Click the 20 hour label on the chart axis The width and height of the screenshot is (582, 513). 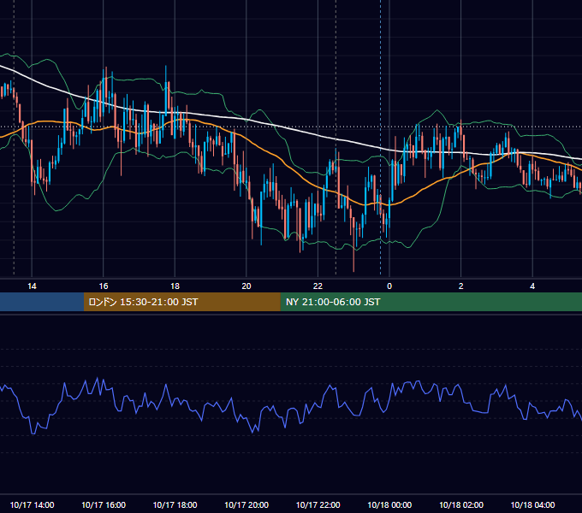tap(246, 286)
